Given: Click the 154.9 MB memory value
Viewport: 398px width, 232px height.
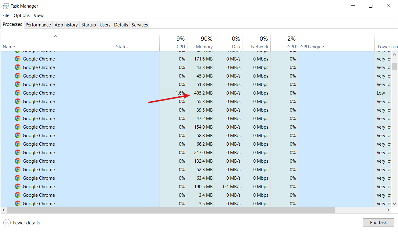Looking at the screenshot, I should click(203, 127).
